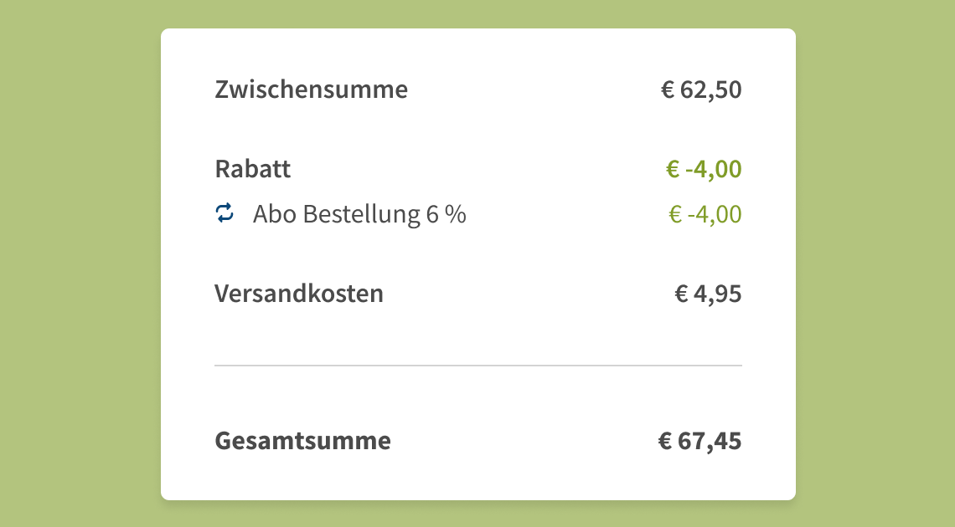Select the Versandkosten label
This screenshot has height=527, width=955.
pos(299,294)
